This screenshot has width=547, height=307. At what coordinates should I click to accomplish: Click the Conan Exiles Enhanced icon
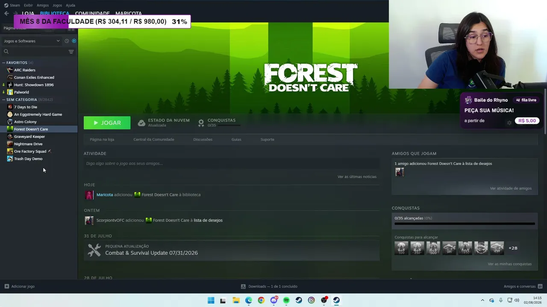(10, 77)
